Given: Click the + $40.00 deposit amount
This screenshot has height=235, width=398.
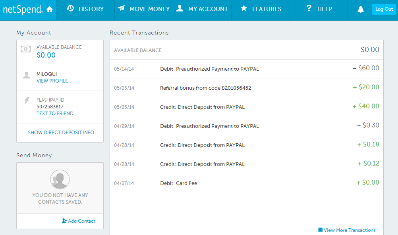Looking at the screenshot, I should (366, 106).
